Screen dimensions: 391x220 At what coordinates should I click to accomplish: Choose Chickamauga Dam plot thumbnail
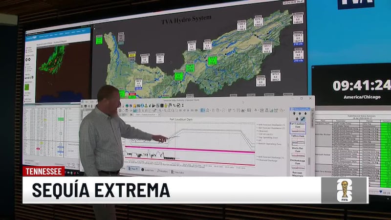pyautogui.click(x=299, y=168)
